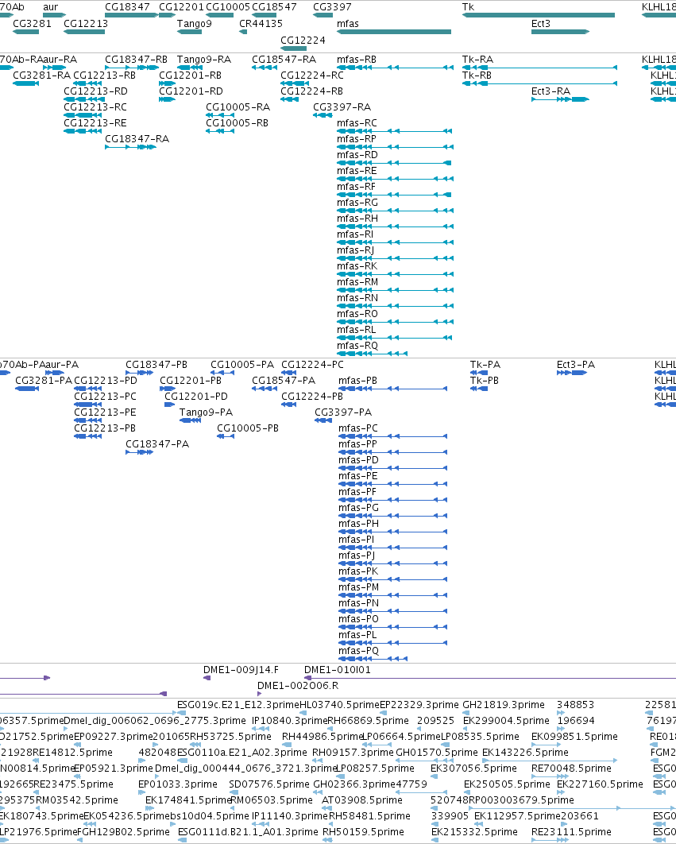Select the CG18347-PB protein label
Image resolution: width=676 pixels, height=844 pixels.
(x=156, y=365)
